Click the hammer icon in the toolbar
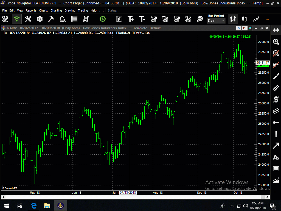This screenshot has height=211, width=281. click(x=51, y=19)
